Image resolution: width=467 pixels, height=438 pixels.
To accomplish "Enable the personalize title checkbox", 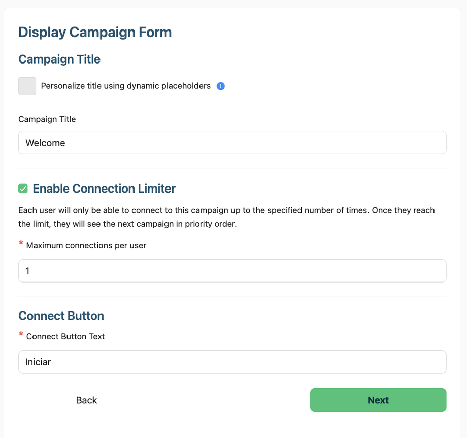I will point(27,86).
